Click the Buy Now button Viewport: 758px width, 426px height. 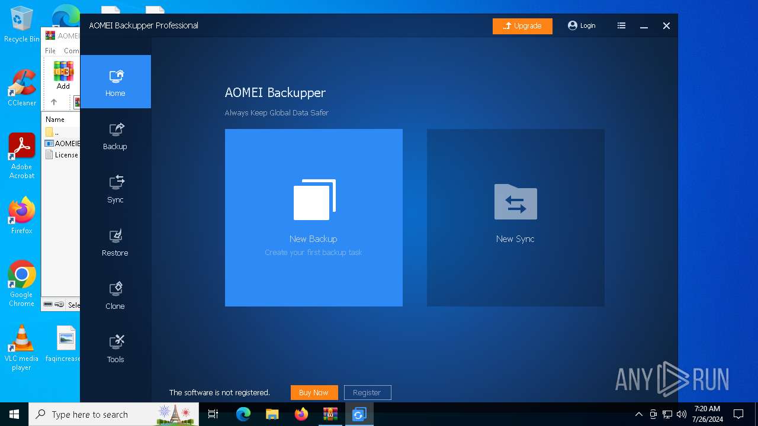coord(314,392)
